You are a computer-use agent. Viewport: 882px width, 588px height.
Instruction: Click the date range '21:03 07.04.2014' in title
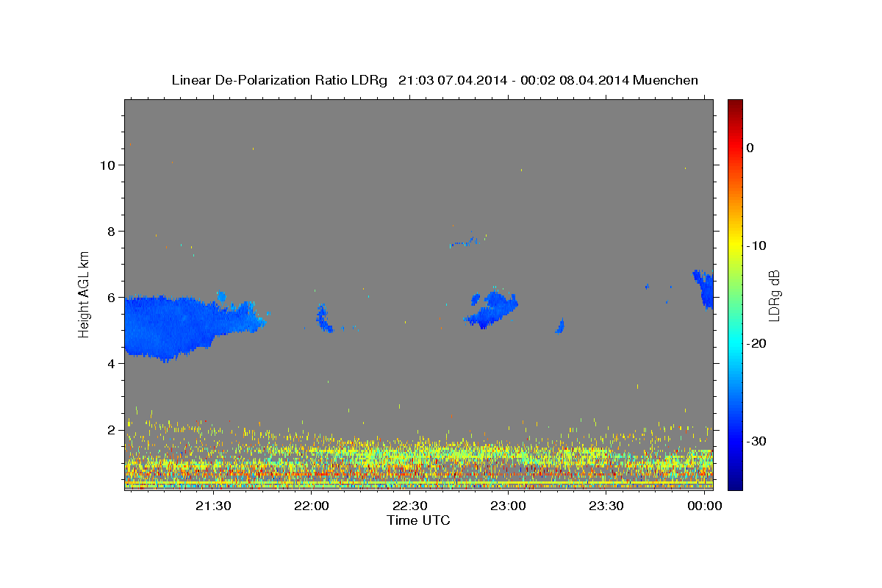(x=452, y=79)
